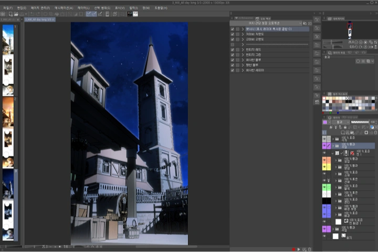Open the auto action set dropdown
This screenshot has height=252, width=378.
tap(266, 24)
